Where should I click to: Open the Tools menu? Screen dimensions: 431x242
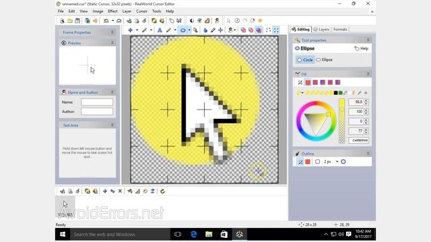pos(156,11)
